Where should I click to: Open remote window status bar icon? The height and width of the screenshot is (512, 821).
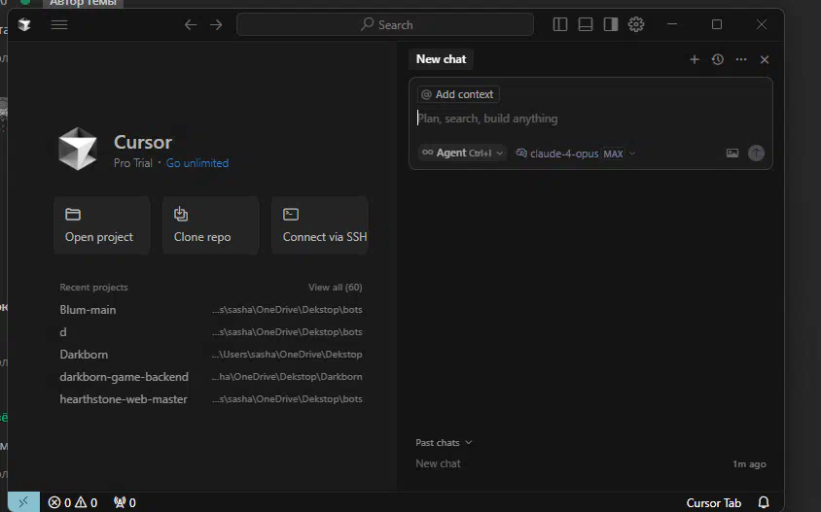pyautogui.click(x=23, y=502)
